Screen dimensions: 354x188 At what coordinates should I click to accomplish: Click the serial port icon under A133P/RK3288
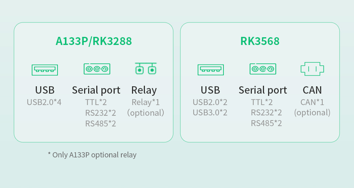click(x=97, y=69)
